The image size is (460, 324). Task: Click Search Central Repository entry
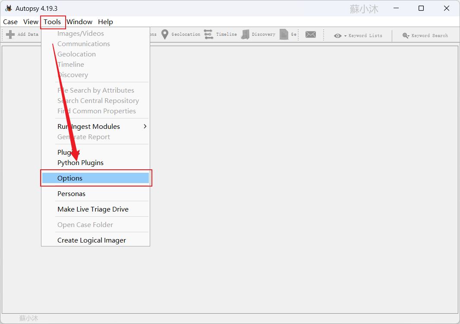pos(96,101)
